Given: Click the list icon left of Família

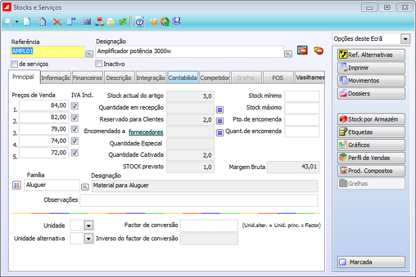Looking at the screenshot, I should point(17,186).
